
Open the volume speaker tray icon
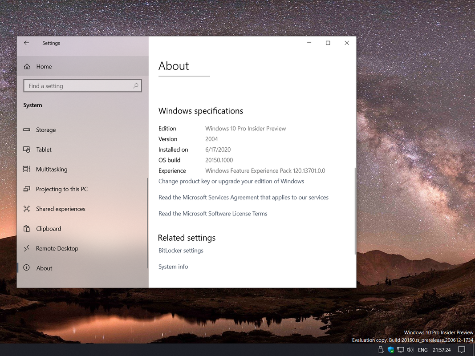[410, 350]
